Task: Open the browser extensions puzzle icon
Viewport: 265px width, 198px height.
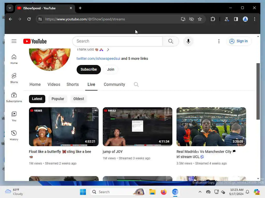Action: point(213,19)
